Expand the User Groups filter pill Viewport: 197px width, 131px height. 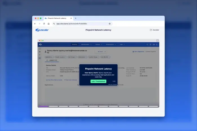[72, 57]
